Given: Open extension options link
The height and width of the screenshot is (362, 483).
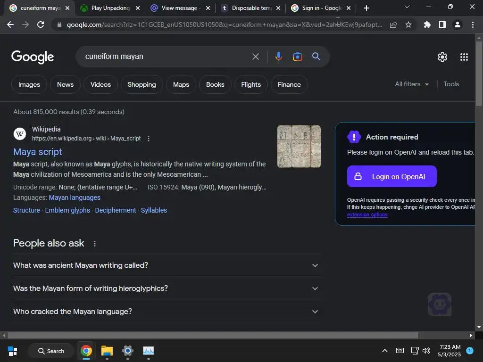Looking at the screenshot, I should (367, 214).
